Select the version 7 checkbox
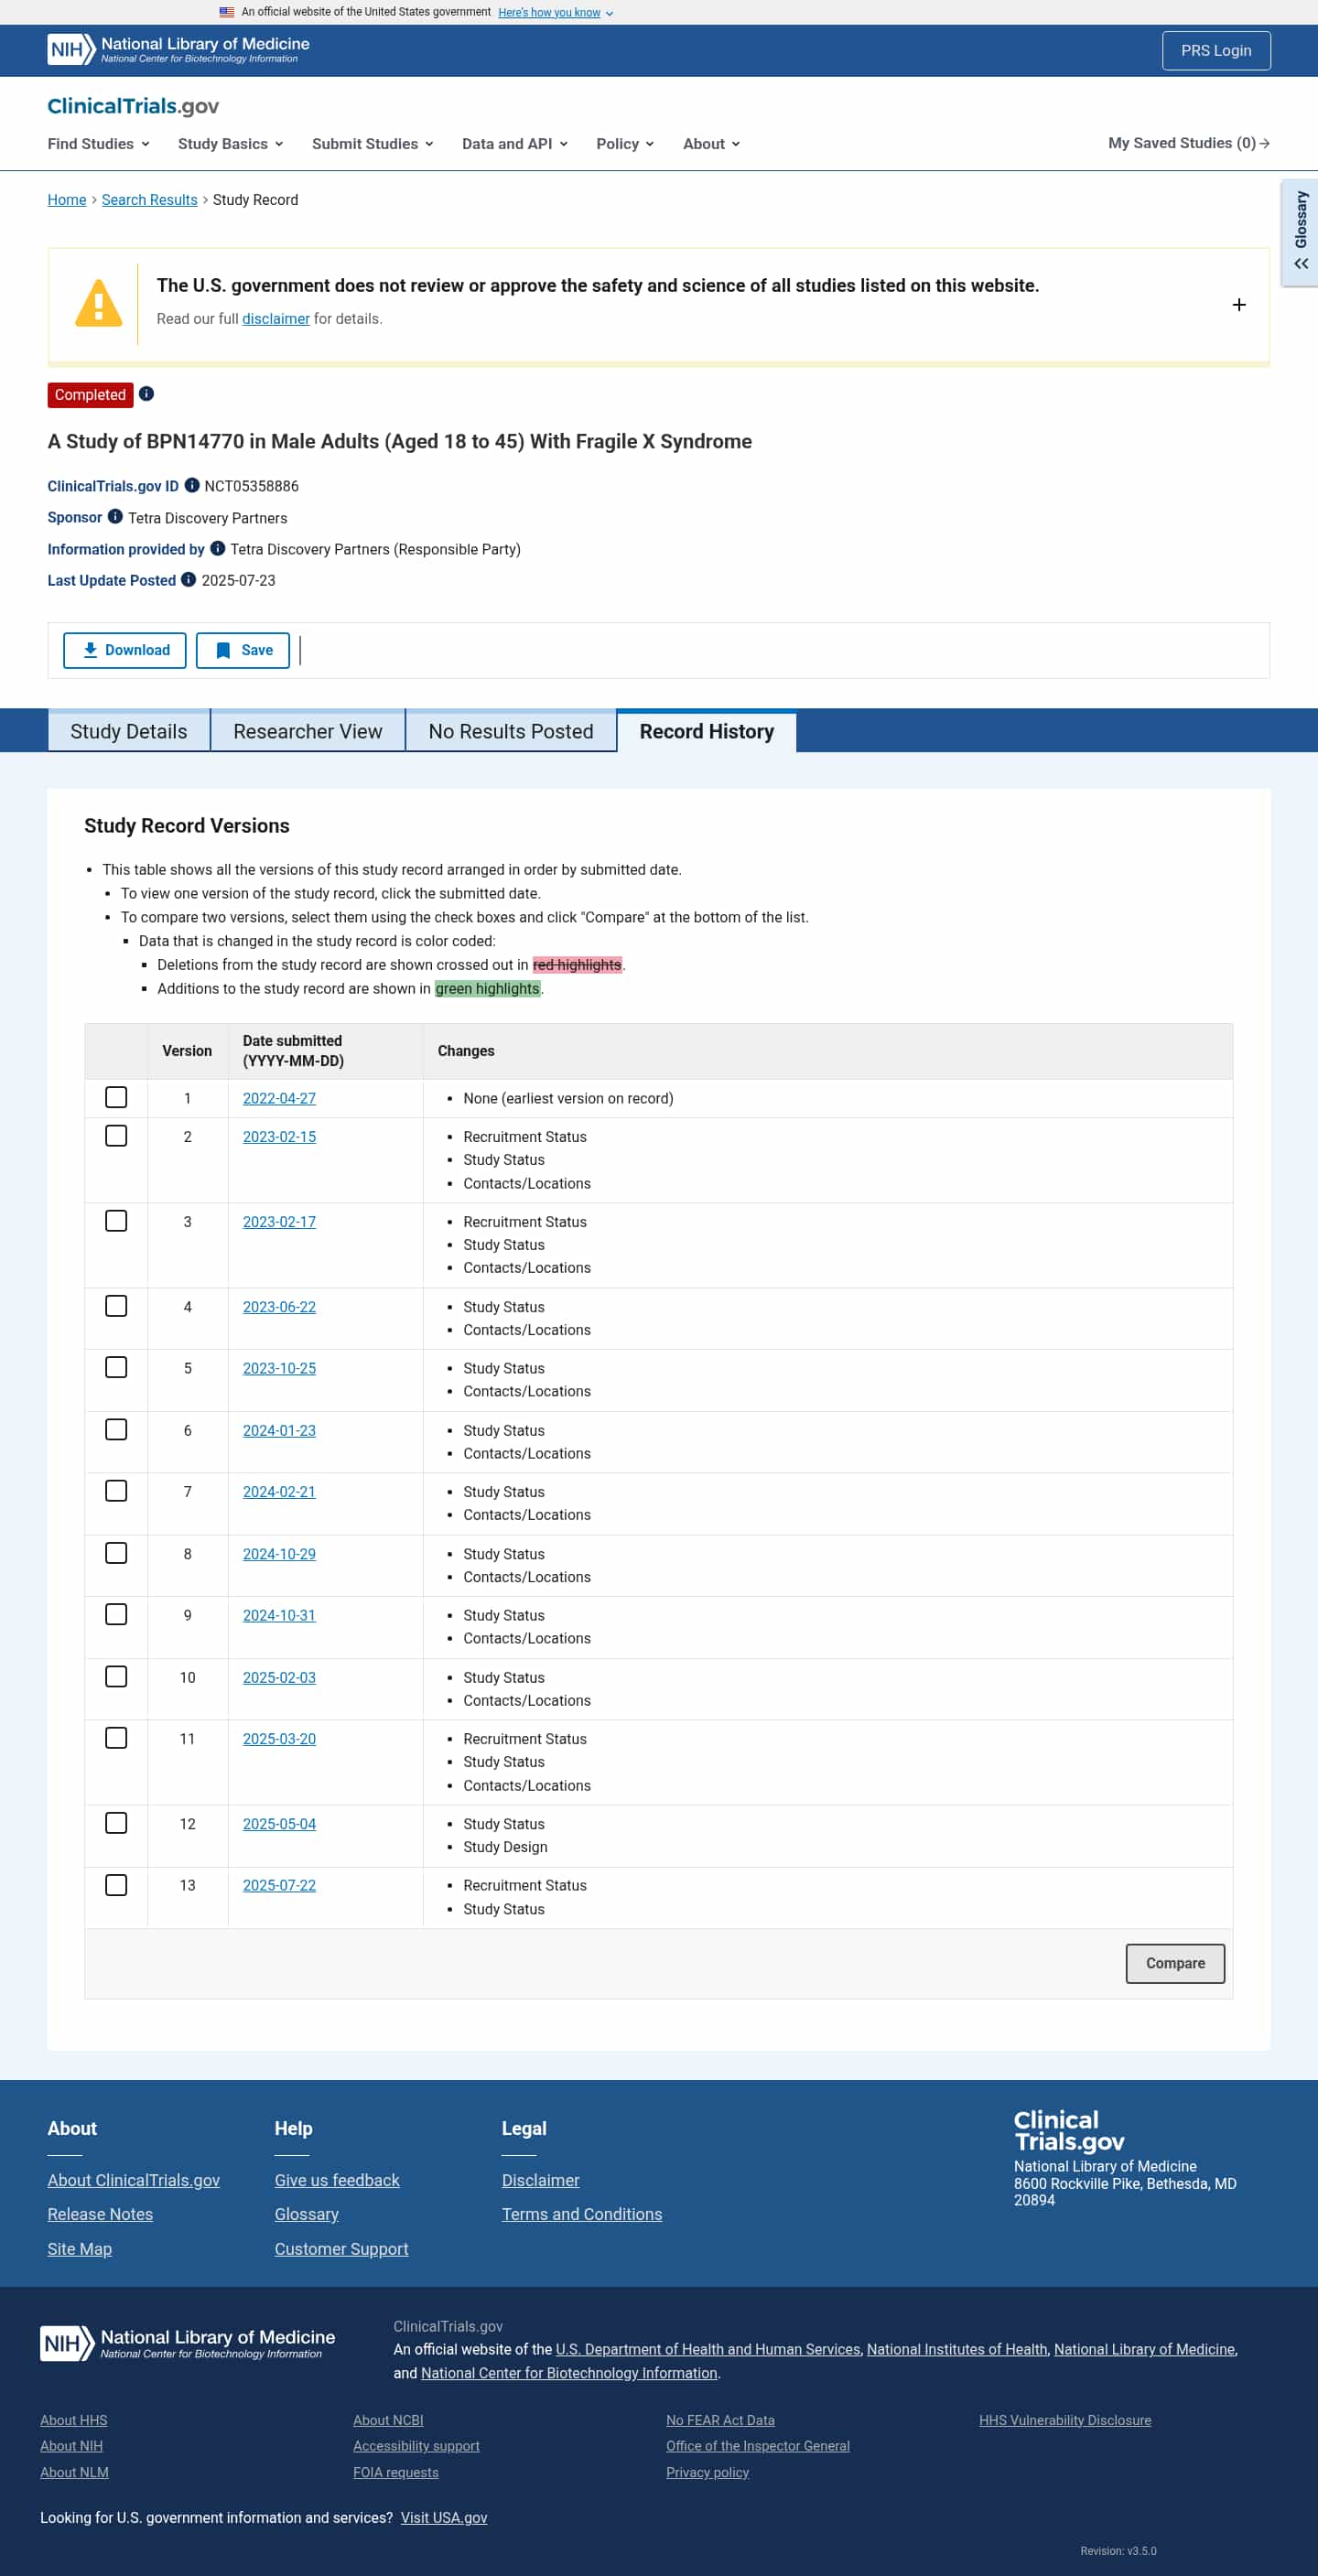Image resolution: width=1318 pixels, height=2576 pixels. pyautogui.click(x=116, y=1491)
